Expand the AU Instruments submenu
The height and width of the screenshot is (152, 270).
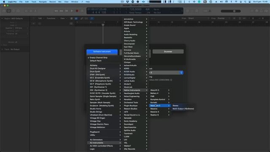click(104, 143)
